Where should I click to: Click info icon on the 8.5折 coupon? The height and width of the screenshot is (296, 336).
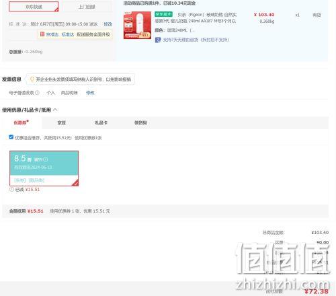pos(46,159)
